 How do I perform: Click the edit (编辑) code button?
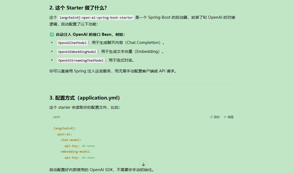coord(228,117)
